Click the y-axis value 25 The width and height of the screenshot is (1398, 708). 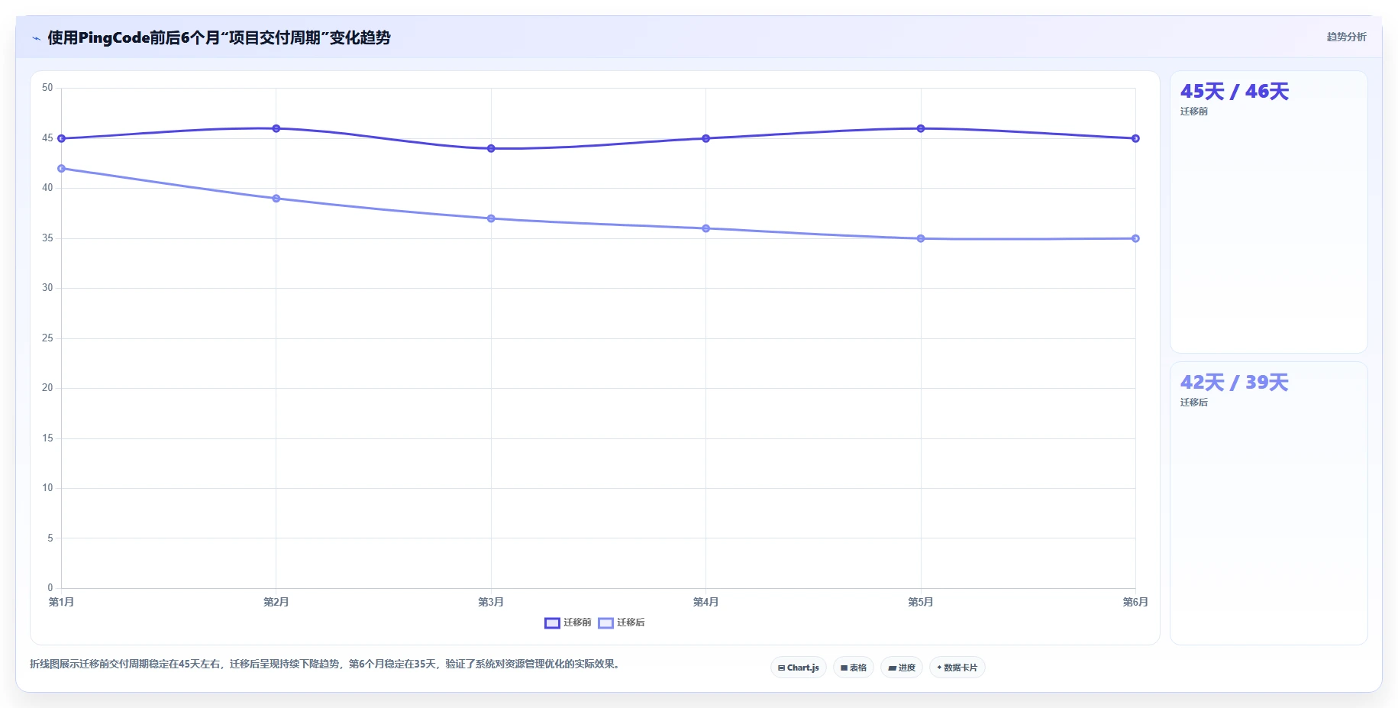[47, 338]
